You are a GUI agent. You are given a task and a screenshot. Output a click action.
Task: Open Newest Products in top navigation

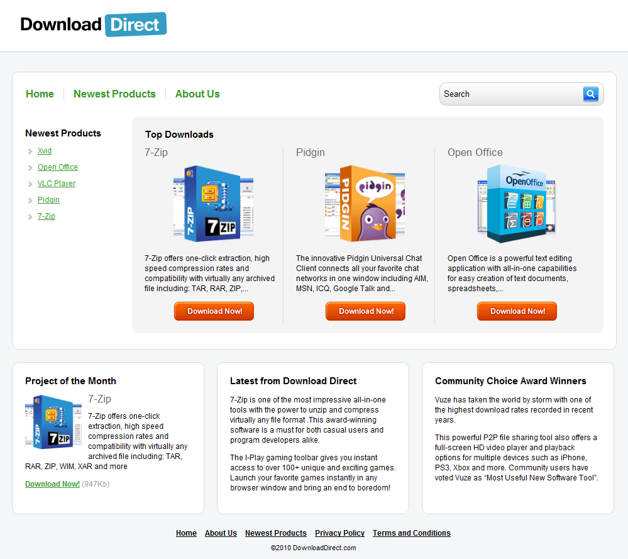pyautogui.click(x=114, y=94)
